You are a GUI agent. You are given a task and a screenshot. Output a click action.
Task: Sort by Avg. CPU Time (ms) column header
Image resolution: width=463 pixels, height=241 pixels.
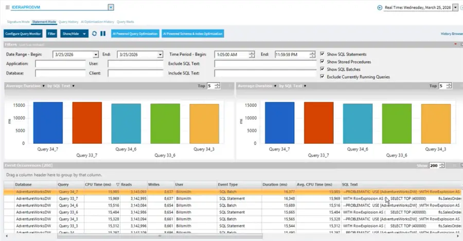coord(318,184)
